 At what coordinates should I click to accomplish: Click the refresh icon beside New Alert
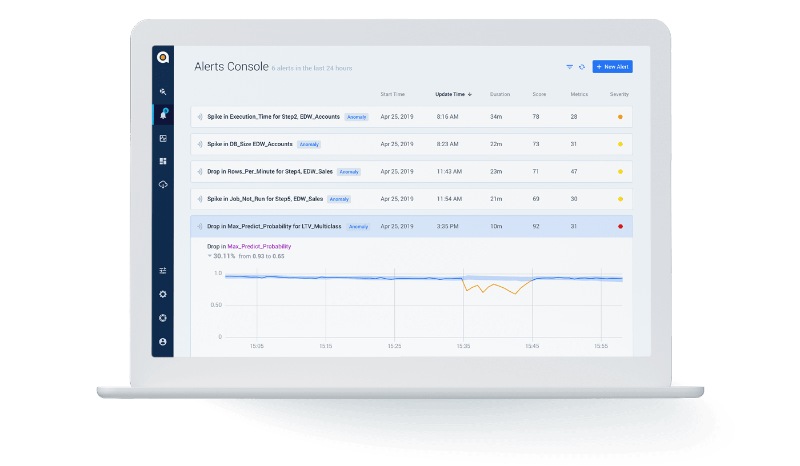[582, 67]
